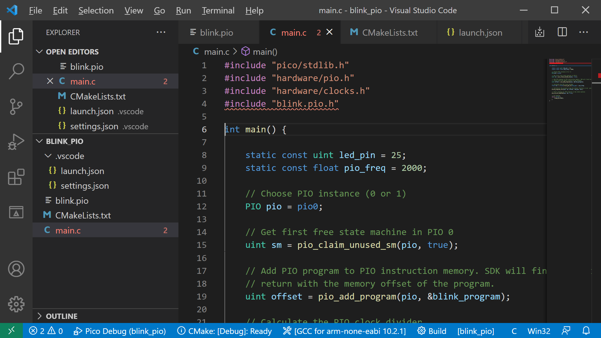This screenshot has width=601, height=338.
Task: Open the Accounts icon
Action: click(16, 269)
